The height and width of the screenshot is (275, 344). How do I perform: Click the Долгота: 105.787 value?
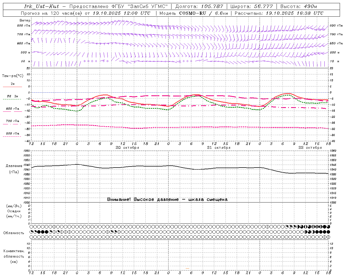pyautogui.click(x=199, y=6)
